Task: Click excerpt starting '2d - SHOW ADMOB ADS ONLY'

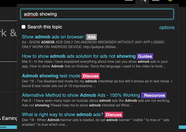Action: coord(93,45)
